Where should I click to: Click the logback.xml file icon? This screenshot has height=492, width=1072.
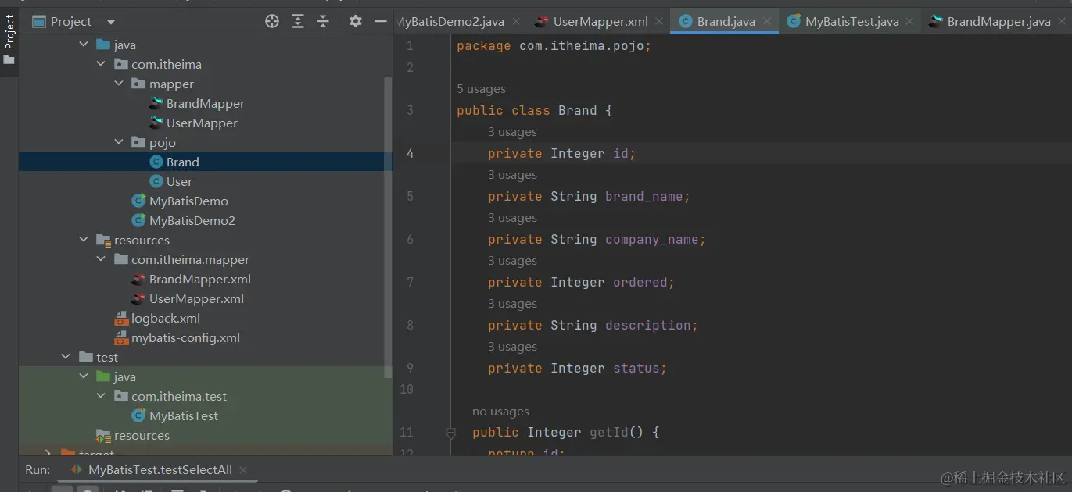coord(121,319)
